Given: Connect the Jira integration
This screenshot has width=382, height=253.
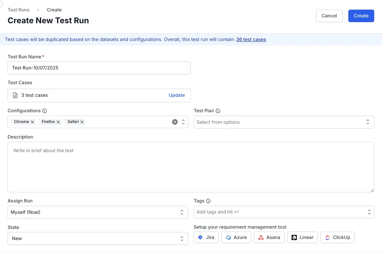Looking at the screenshot, I should pyautogui.click(x=206, y=237).
